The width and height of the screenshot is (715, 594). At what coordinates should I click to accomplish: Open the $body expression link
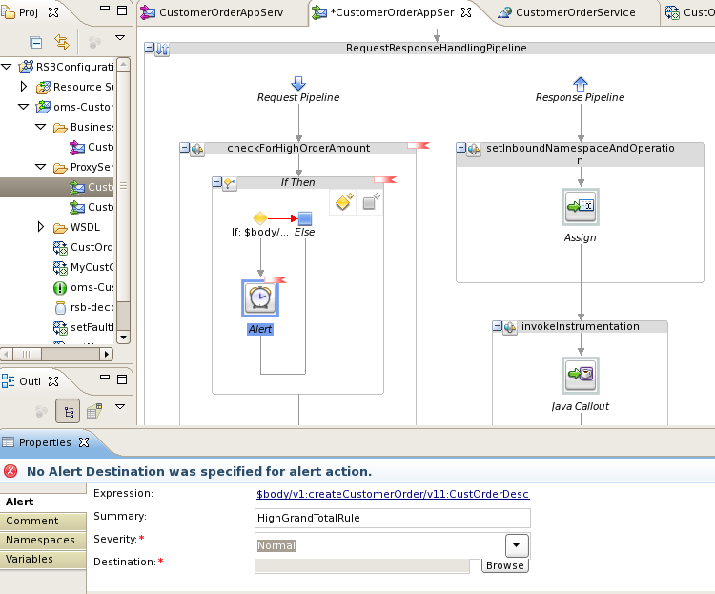point(393,494)
